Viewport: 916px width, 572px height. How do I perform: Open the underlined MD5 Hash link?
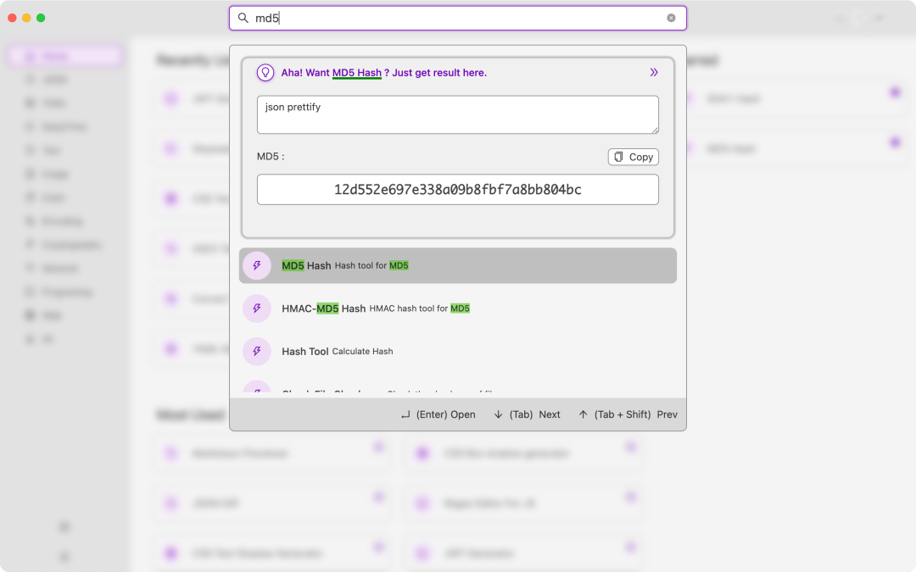pyautogui.click(x=357, y=73)
